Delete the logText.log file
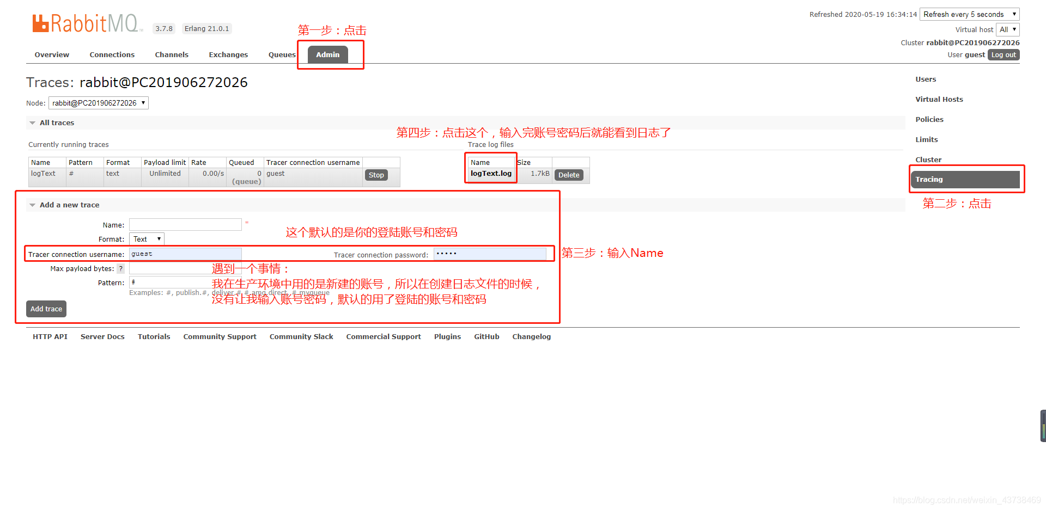The width and height of the screenshot is (1046, 510). click(569, 175)
